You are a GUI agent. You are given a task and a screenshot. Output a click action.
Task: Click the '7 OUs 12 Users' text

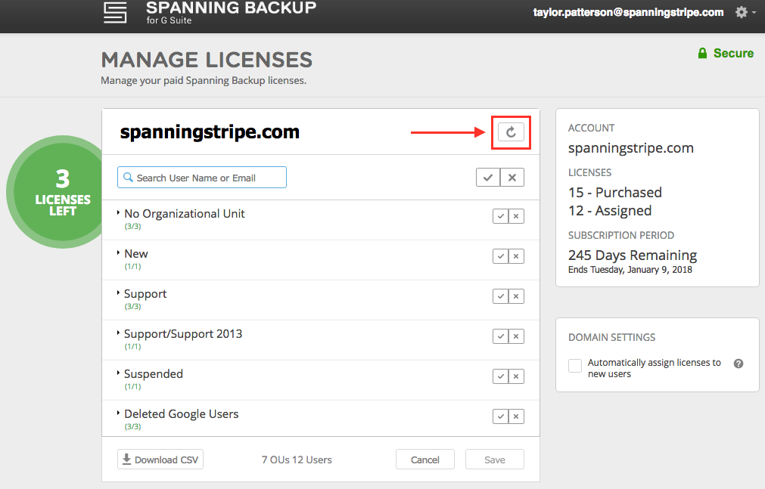[297, 460]
